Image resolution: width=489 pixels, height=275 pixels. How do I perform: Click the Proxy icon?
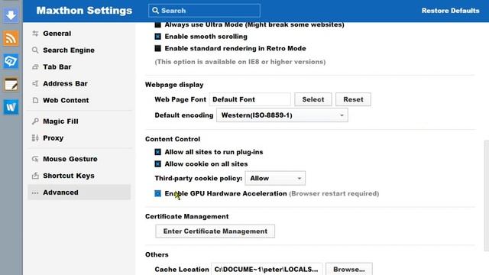click(35, 137)
